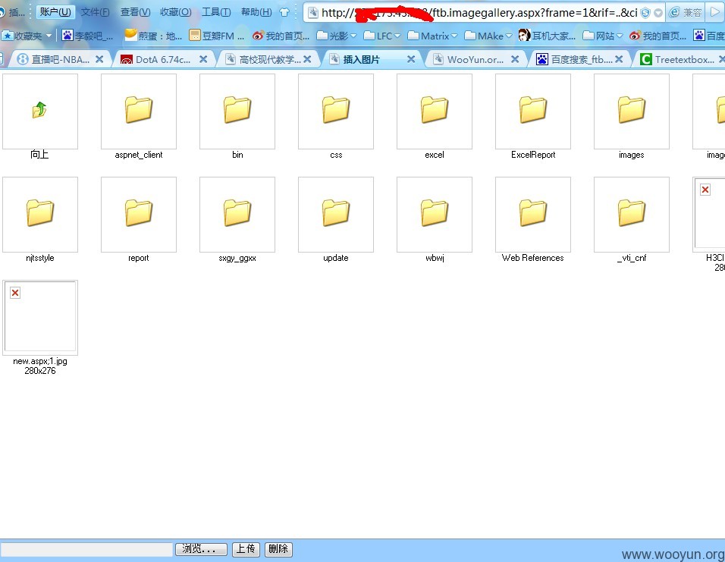This screenshot has width=725, height=562.
Task: Open the 李毅吧 bookmark
Action: (x=87, y=36)
